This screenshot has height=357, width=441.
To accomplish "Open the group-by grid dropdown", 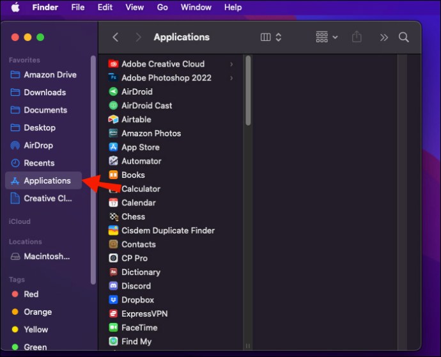I will click(327, 37).
